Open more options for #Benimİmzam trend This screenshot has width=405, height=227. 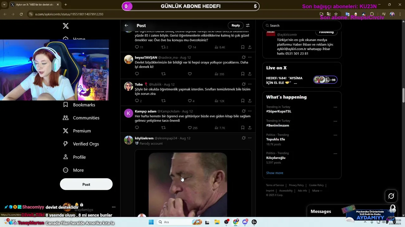(x=335, y=121)
